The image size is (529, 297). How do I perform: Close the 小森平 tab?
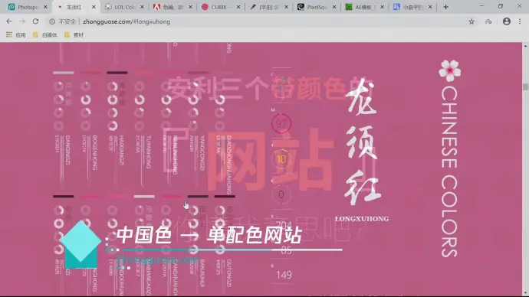430,7
